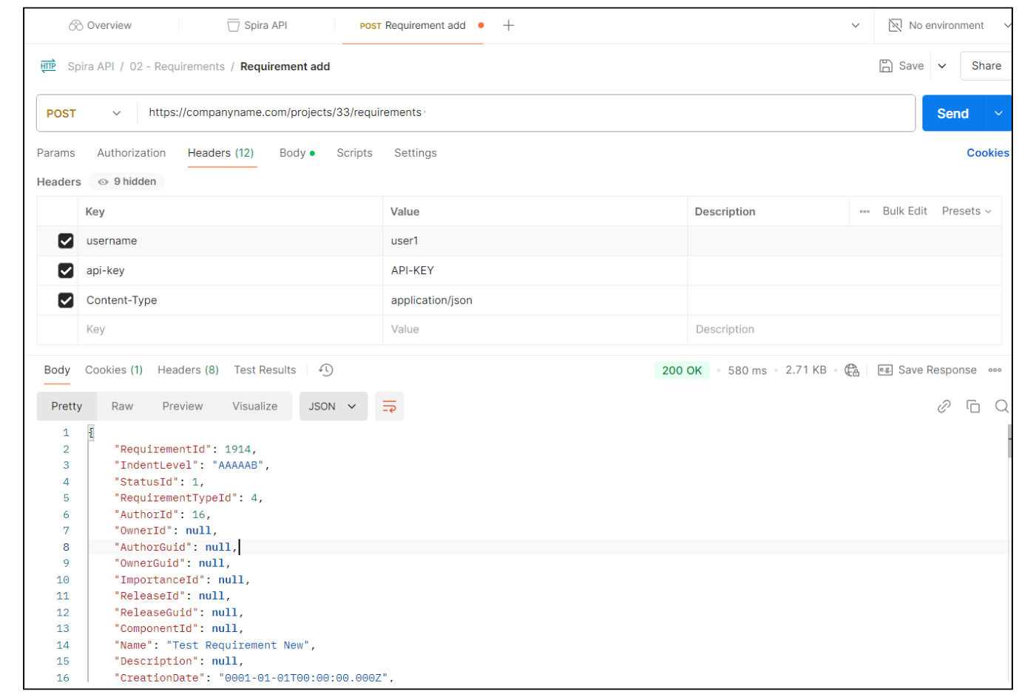Open the Presets dropdown
The width and height of the screenshot is (1036, 697).
click(x=966, y=211)
